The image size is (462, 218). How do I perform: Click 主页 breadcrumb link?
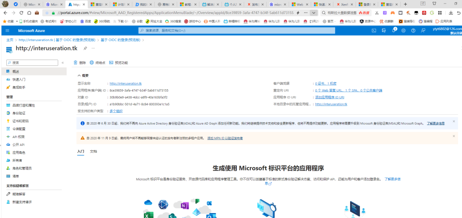pos(10,40)
